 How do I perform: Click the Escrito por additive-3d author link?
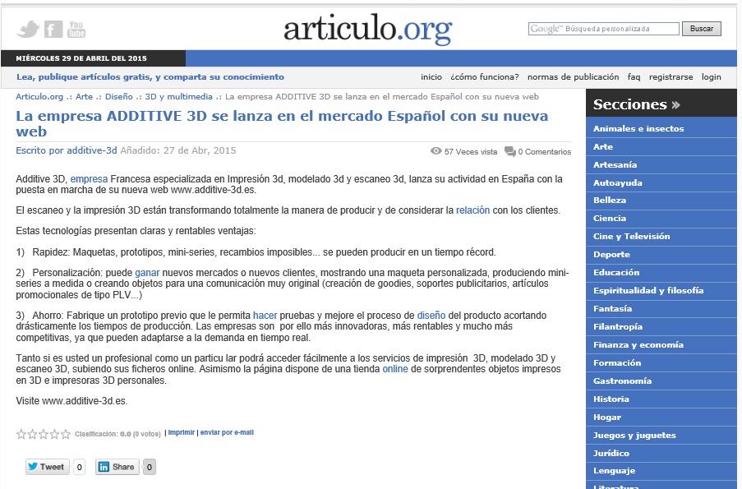pyautogui.click(x=67, y=150)
